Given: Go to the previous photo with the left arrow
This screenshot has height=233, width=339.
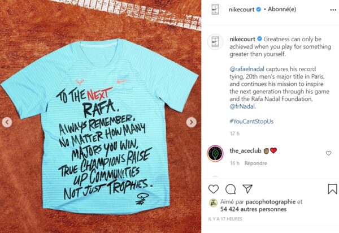Looking at the screenshot, I should tap(7, 122).
